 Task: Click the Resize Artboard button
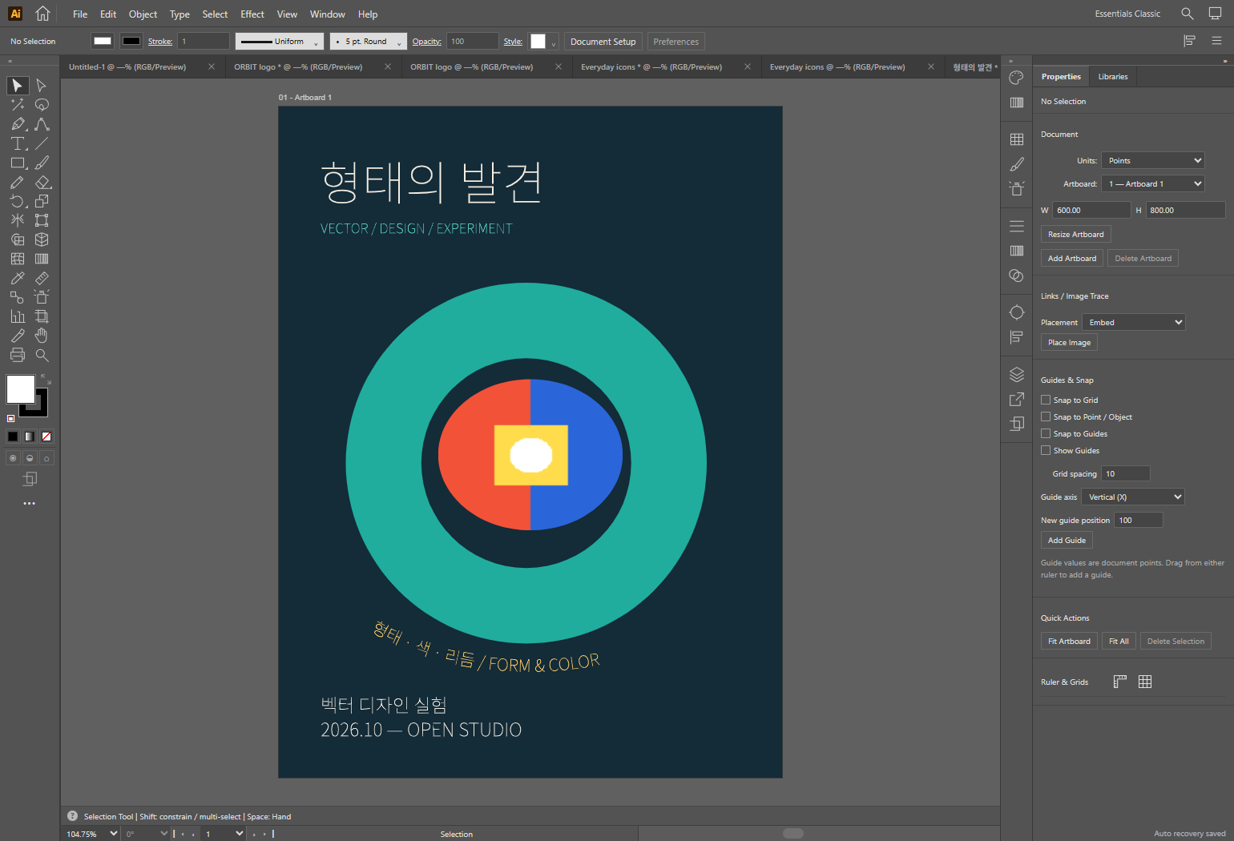click(x=1076, y=234)
